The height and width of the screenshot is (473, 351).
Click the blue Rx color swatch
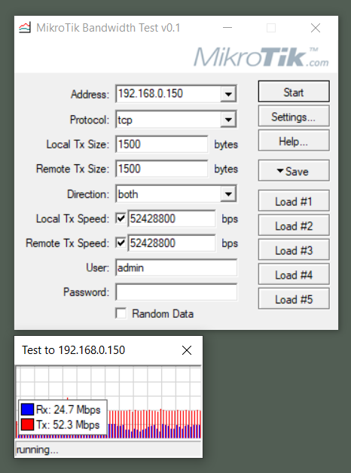point(27,410)
